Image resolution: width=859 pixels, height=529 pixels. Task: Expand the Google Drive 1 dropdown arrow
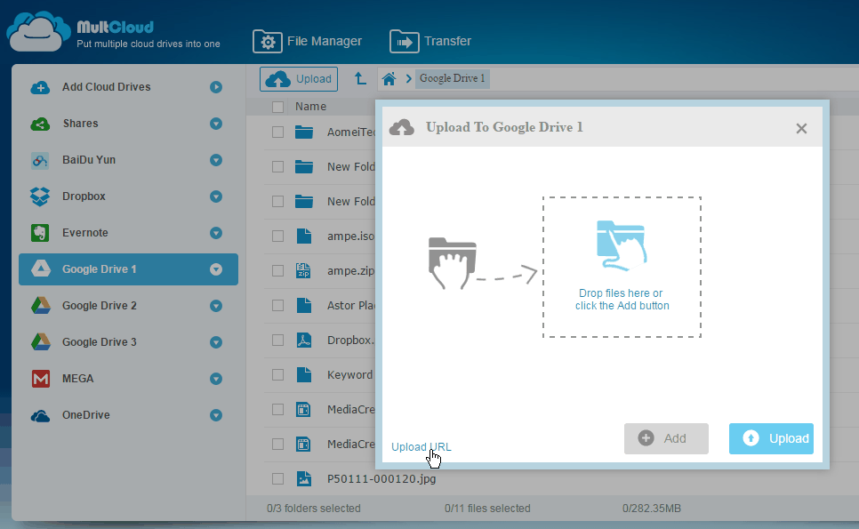216,269
